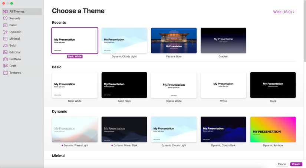The width and height of the screenshot is (306, 168).
Task: Choose the Dynamic Rainbow theme thumbnail
Action: 273,129
